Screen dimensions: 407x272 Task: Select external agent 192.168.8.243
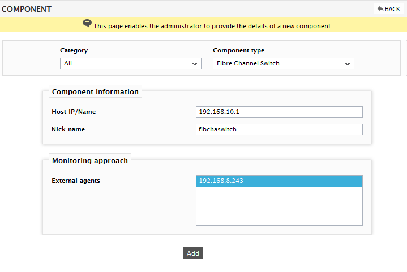pyautogui.click(x=279, y=181)
